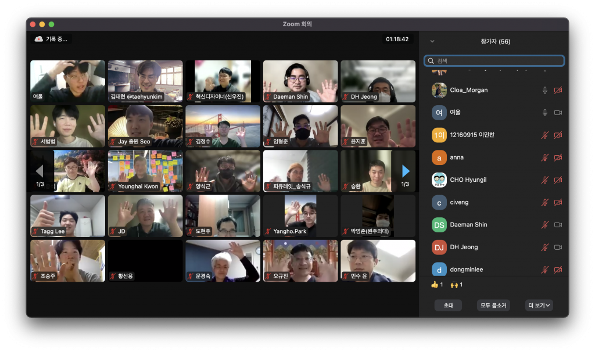595x352 pixels.
Task: Click 여울's microphone icon in list
Action: click(545, 113)
